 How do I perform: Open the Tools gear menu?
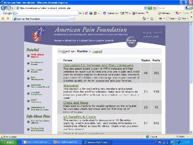tap(183, 19)
